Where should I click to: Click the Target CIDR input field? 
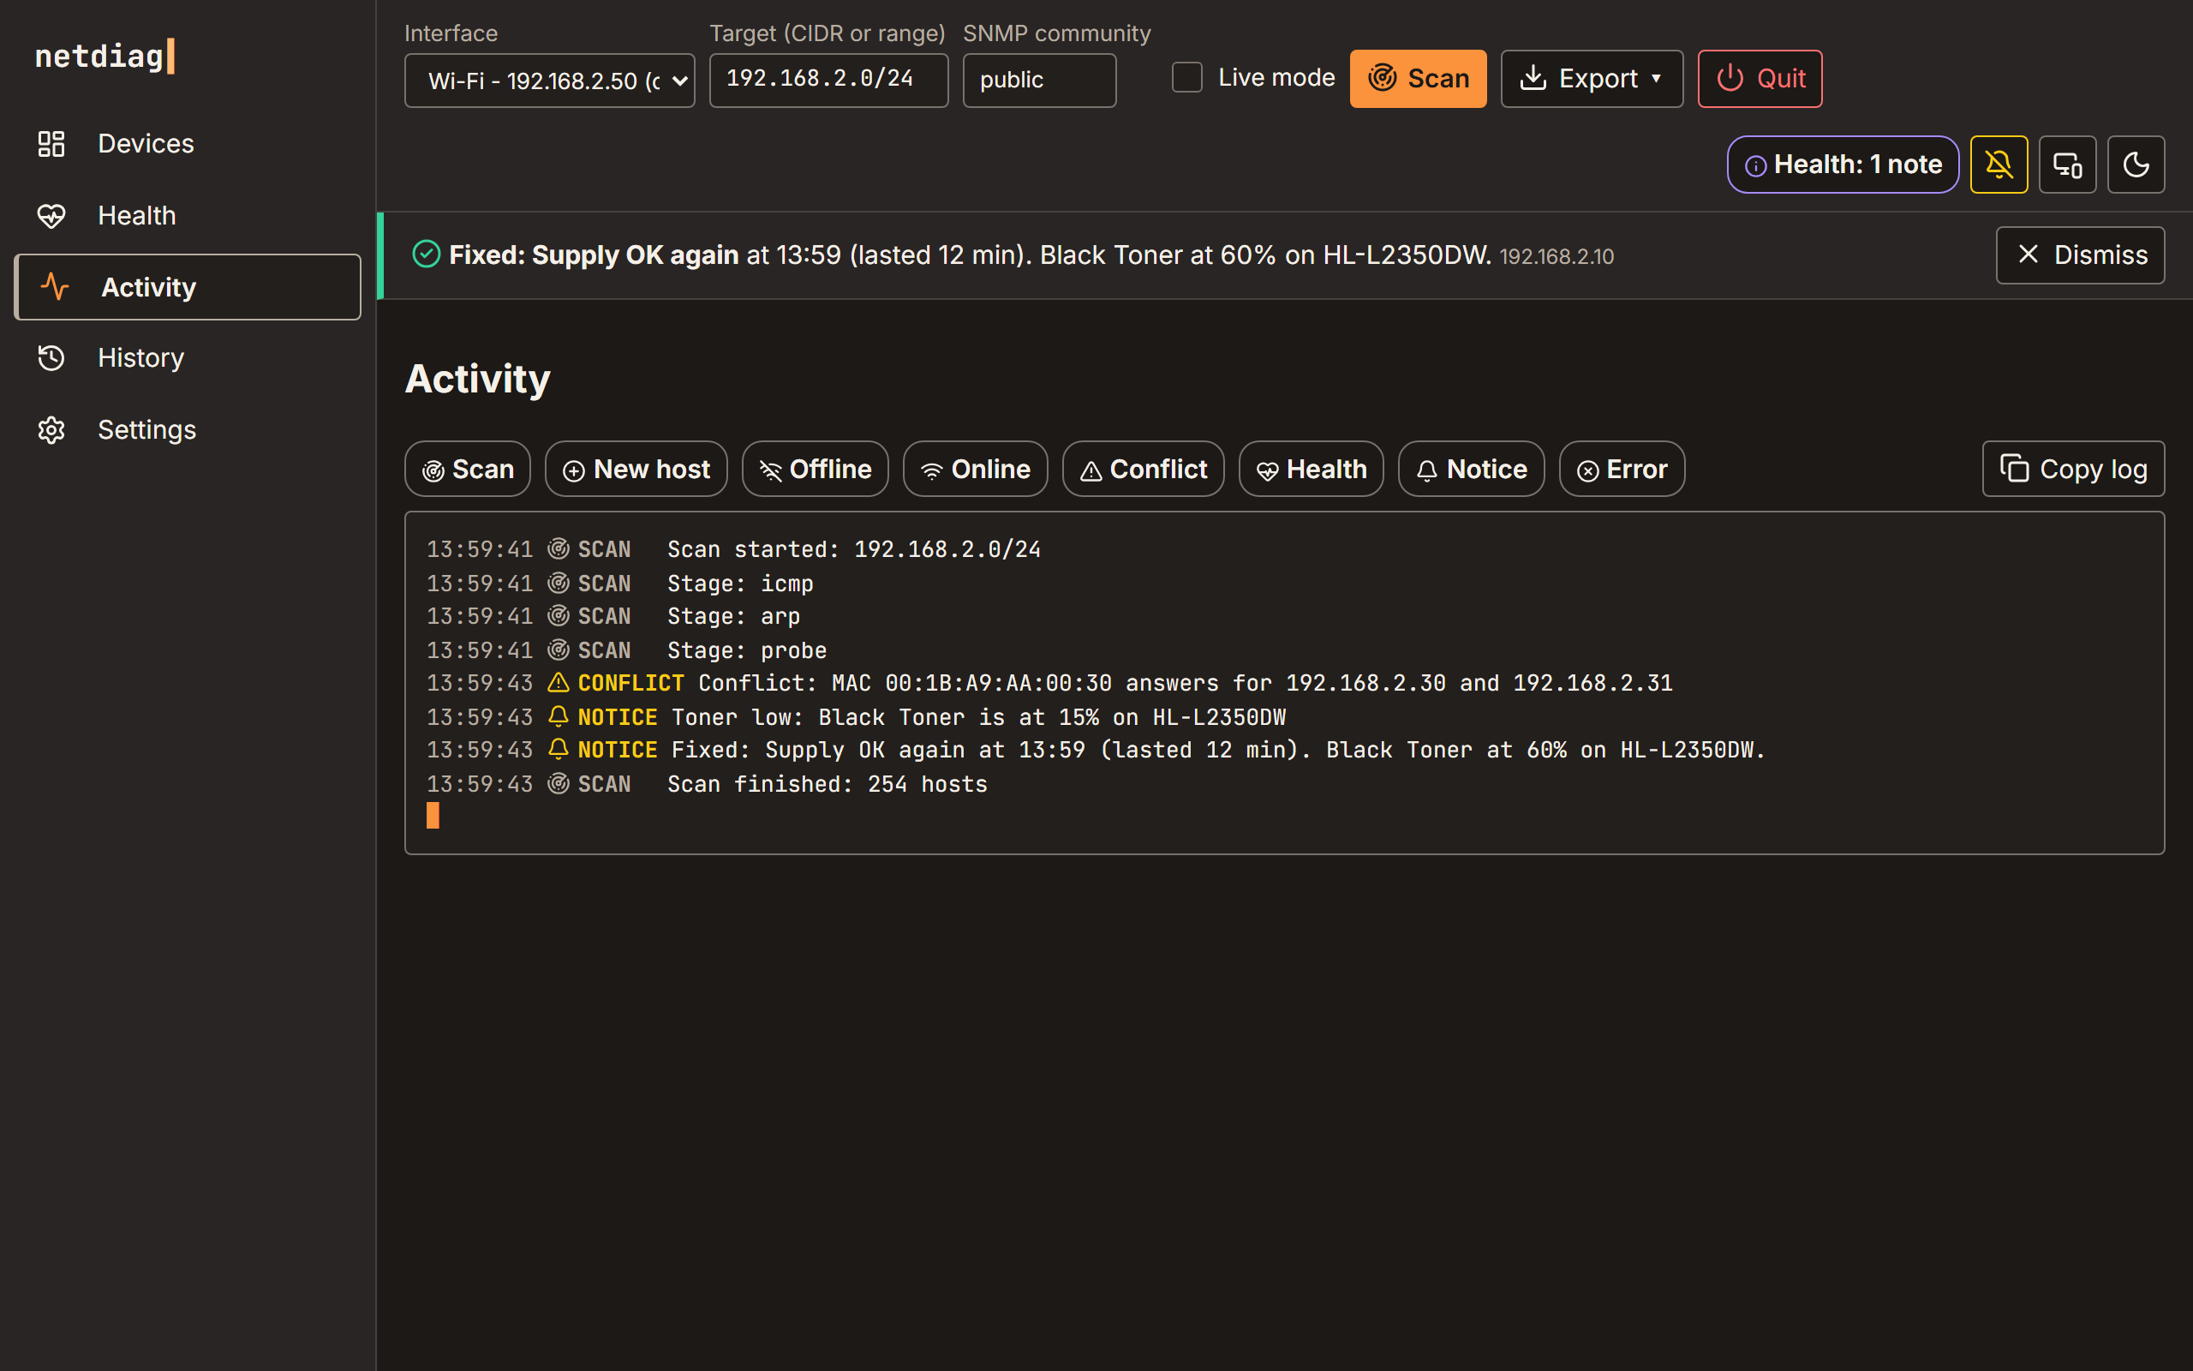pyautogui.click(x=828, y=80)
